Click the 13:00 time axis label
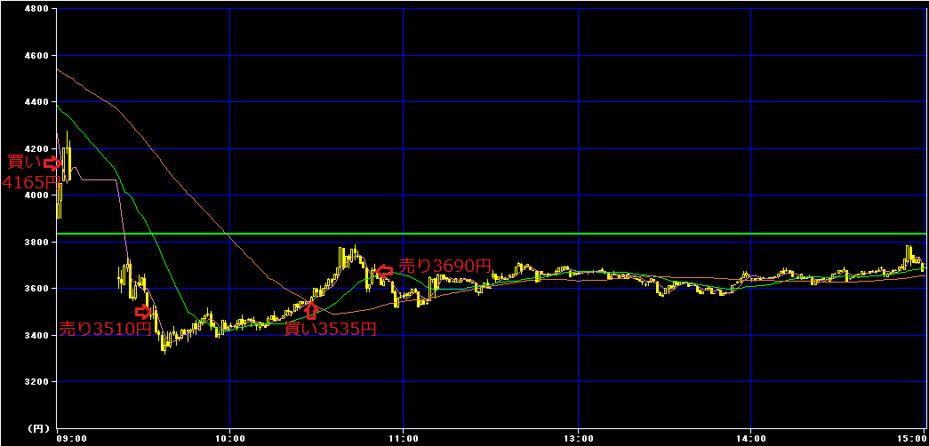The height and width of the screenshot is (446, 929). (x=578, y=439)
